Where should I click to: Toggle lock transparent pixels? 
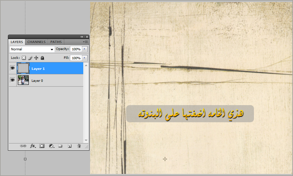coord(24,58)
